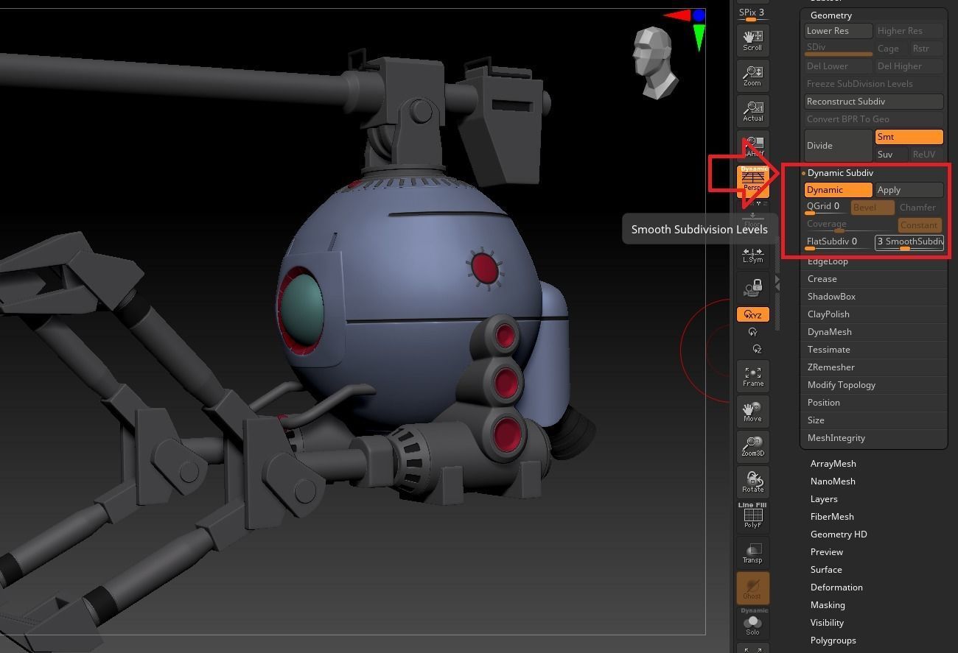Toggle L.Sym local symmetry
The height and width of the screenshot is (653, 958).
[752, 255]
